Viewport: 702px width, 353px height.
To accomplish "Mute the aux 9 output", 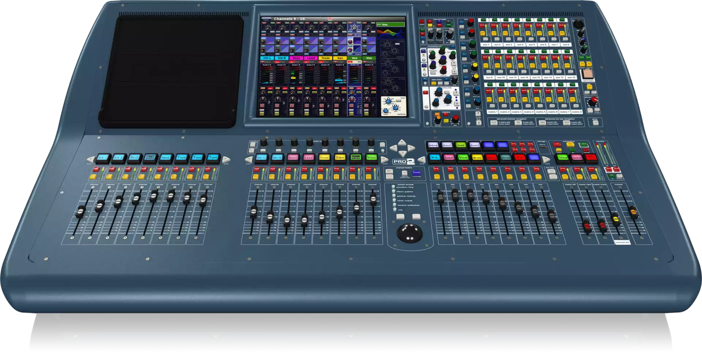I will 486,57.
